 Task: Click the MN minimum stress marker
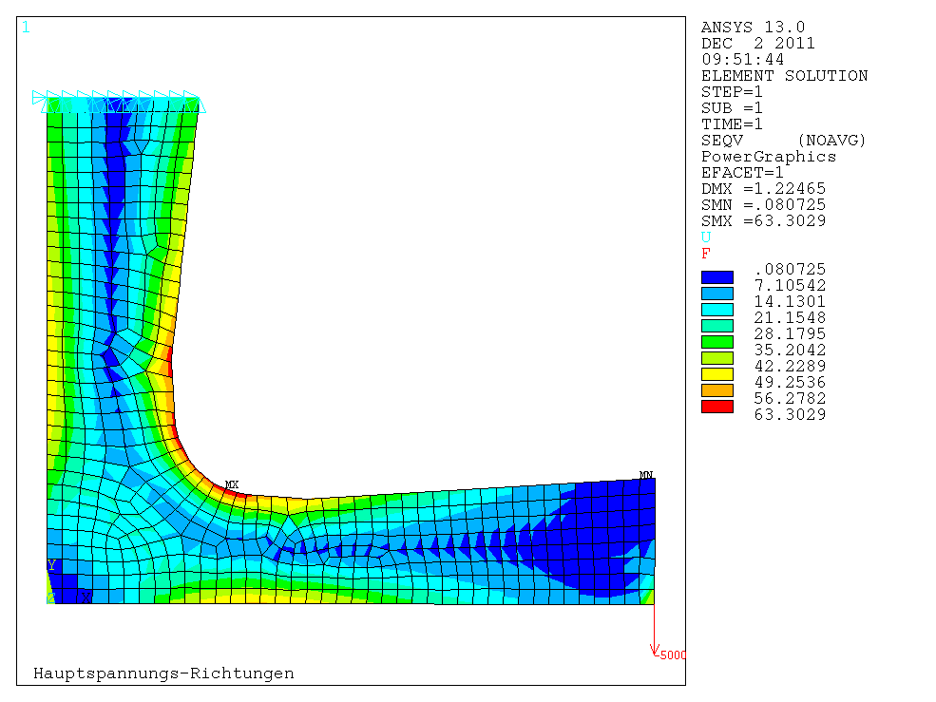point(645,475)
